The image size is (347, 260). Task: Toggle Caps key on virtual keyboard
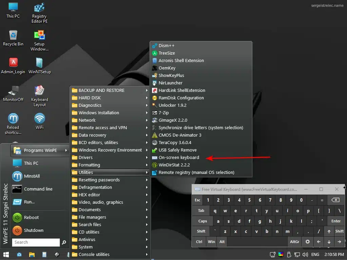click(203, 221)
